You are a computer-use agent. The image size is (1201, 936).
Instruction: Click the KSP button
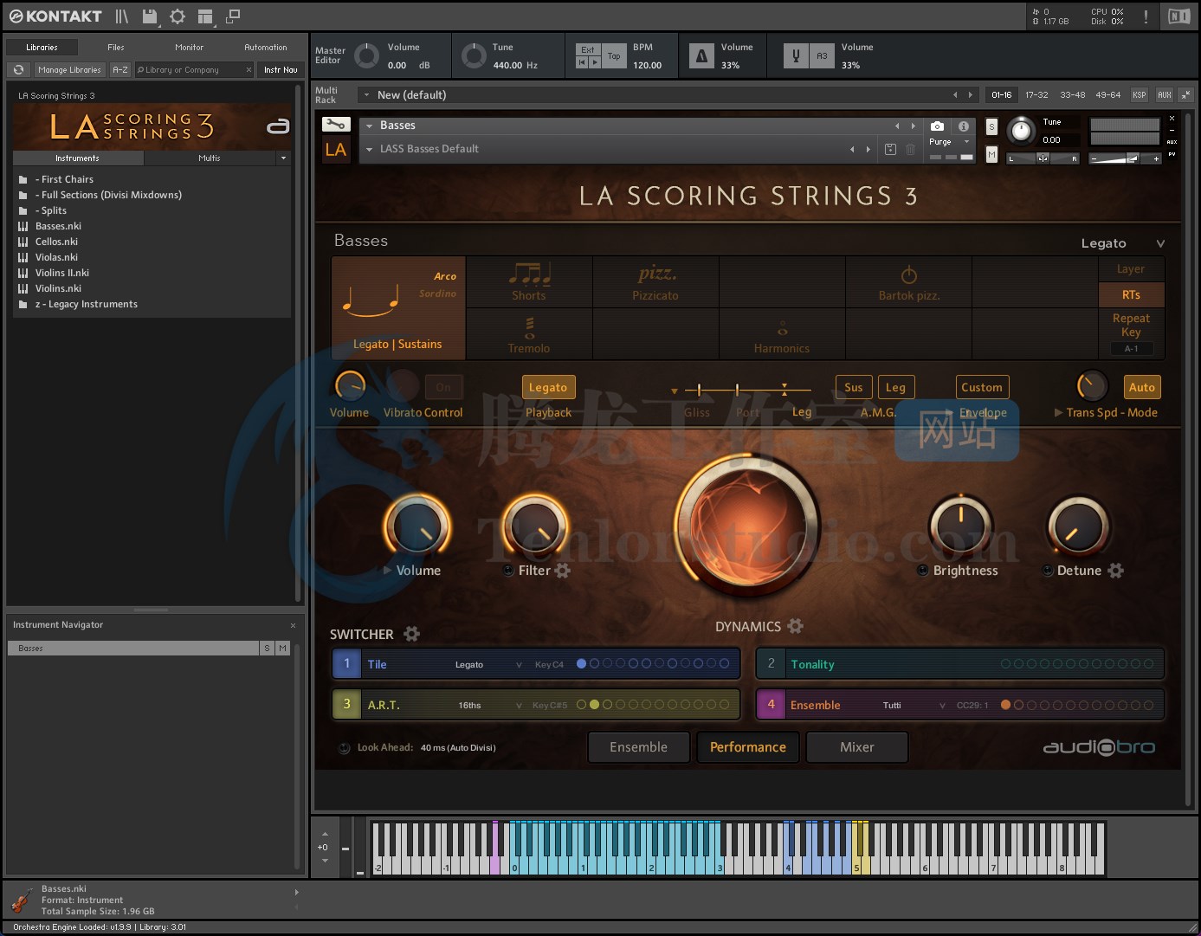(1140, 95)
